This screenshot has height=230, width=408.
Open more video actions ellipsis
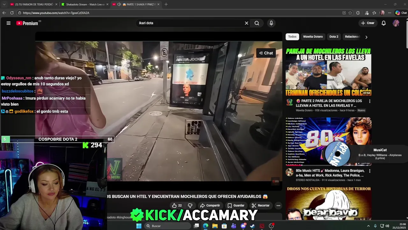(278, 205)
